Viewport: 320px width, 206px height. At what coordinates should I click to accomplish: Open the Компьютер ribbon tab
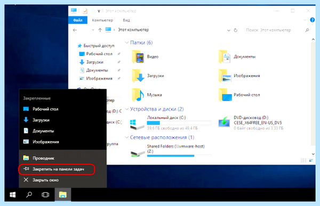pyautogui.click(x=102, y=20)
